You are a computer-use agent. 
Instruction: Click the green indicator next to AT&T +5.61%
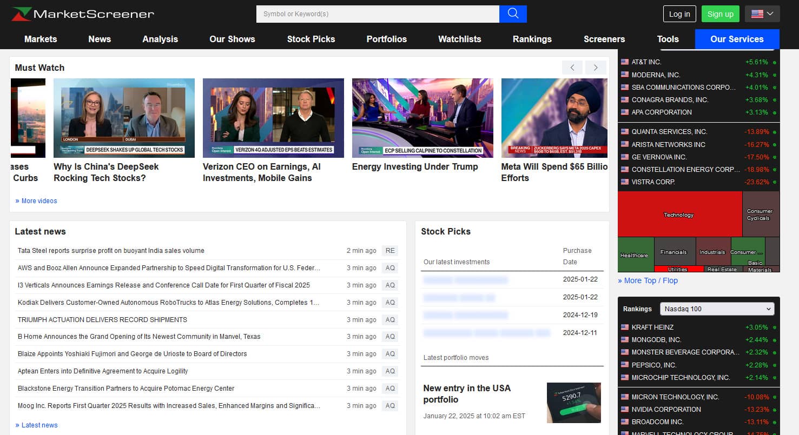pos(775,62)
